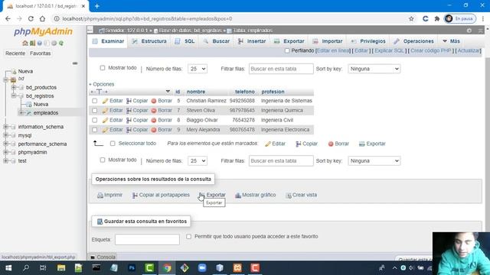Click the green reload navigation panel icon
The width and height of the screenshot is (490, 275).
[x=61, y=43]
